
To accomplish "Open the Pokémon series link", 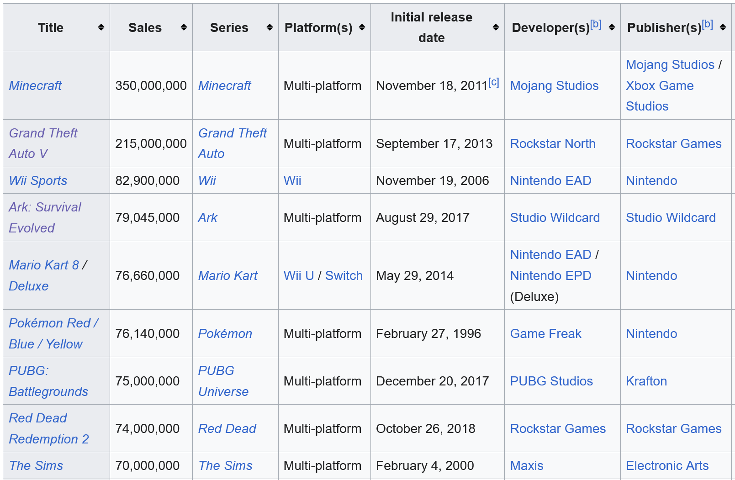I will pos(225,333).
